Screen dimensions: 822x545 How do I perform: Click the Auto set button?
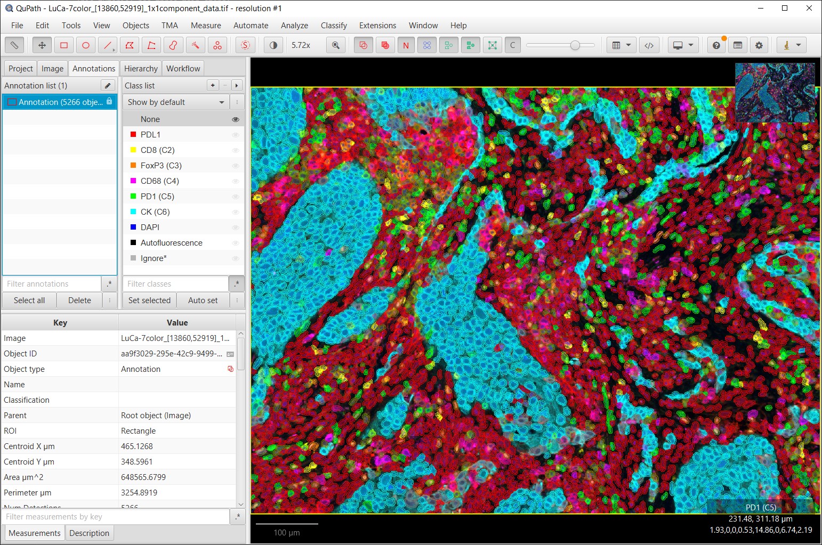(x=203, y=300)
